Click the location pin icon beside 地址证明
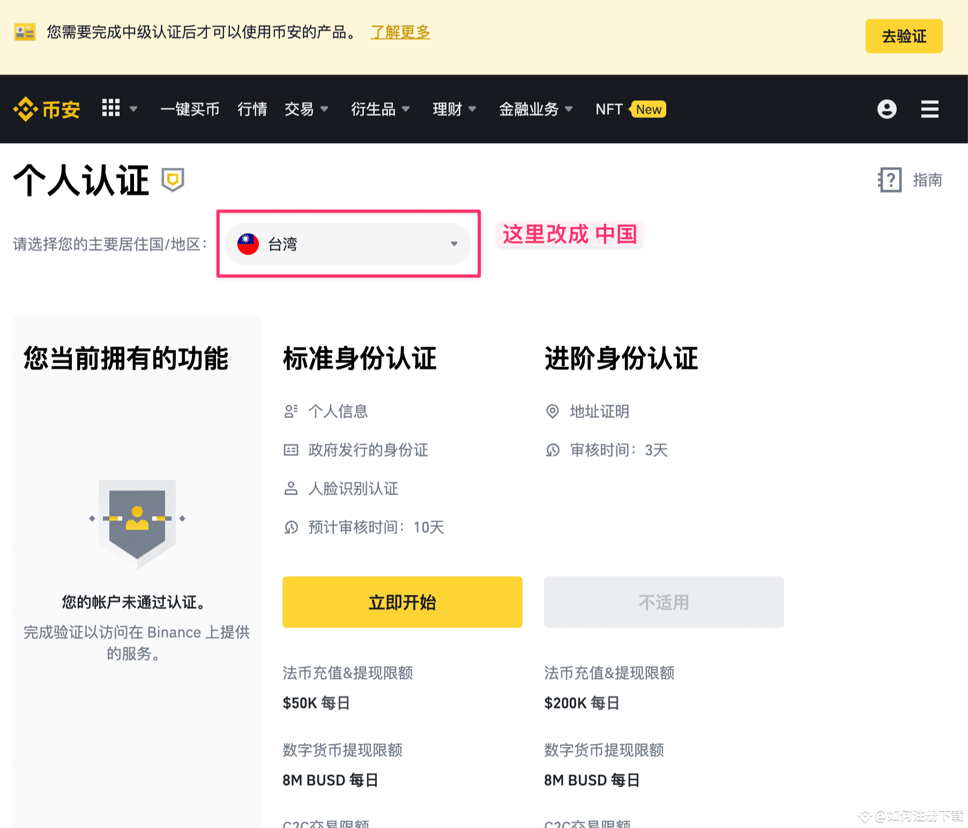Viewport: 968px width, 828px height. pos(553,412)
